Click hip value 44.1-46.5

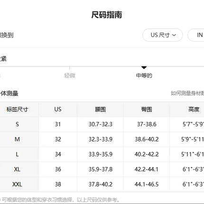point(147,184)
